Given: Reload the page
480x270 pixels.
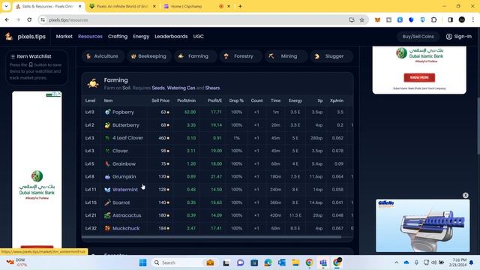Looking at the screenshot, I should coord(29,20).
